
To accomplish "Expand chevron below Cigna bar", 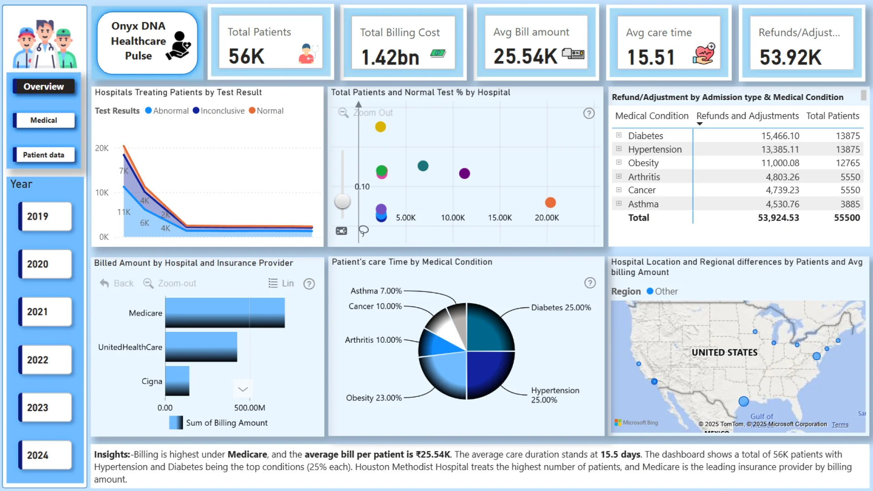I will tap(243, 389).
